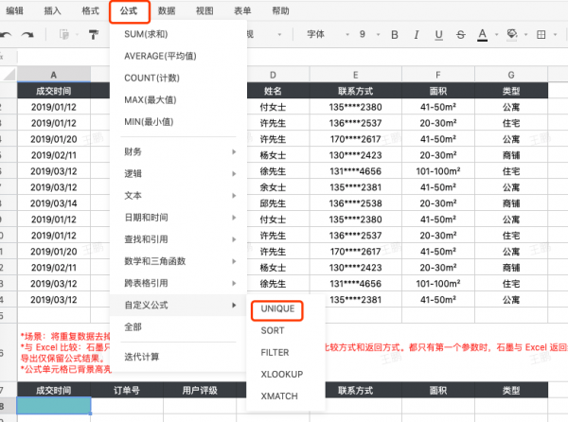Click the undo arrow icon

[5, 35]
